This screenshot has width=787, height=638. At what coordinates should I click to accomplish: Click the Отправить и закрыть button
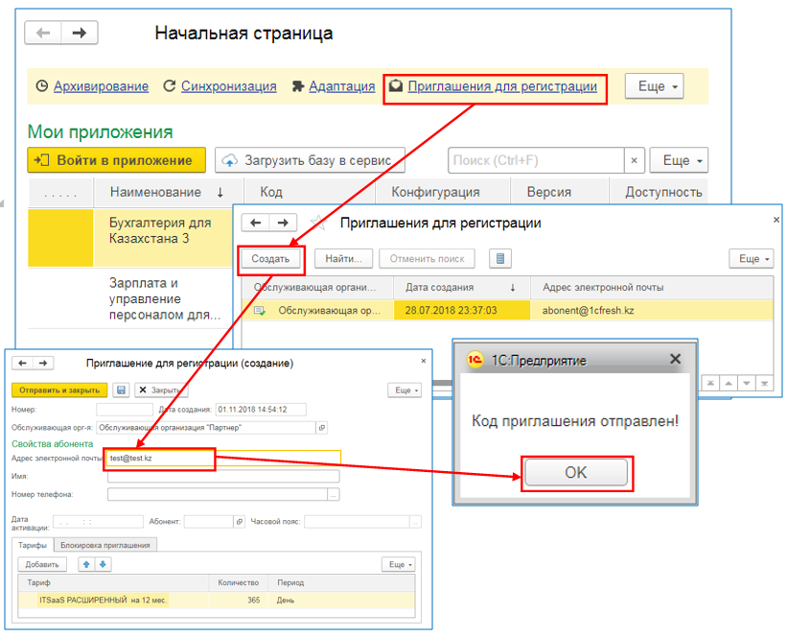point(59,390)
